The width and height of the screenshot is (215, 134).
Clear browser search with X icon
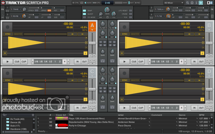coord(33,115)
